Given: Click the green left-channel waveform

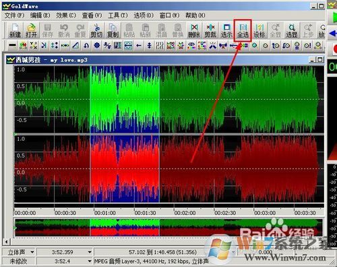Looking at the screenshot, I should pos(169,99).
